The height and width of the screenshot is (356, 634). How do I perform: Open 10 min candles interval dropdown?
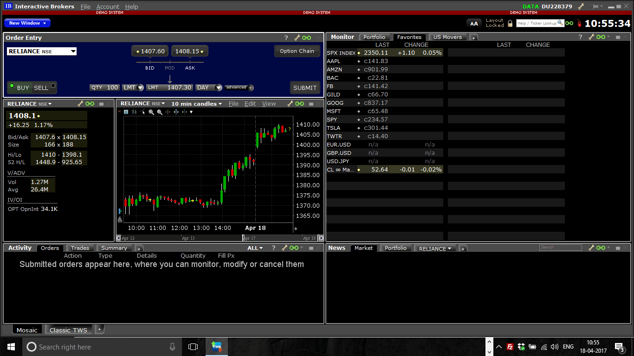point(197,104)
